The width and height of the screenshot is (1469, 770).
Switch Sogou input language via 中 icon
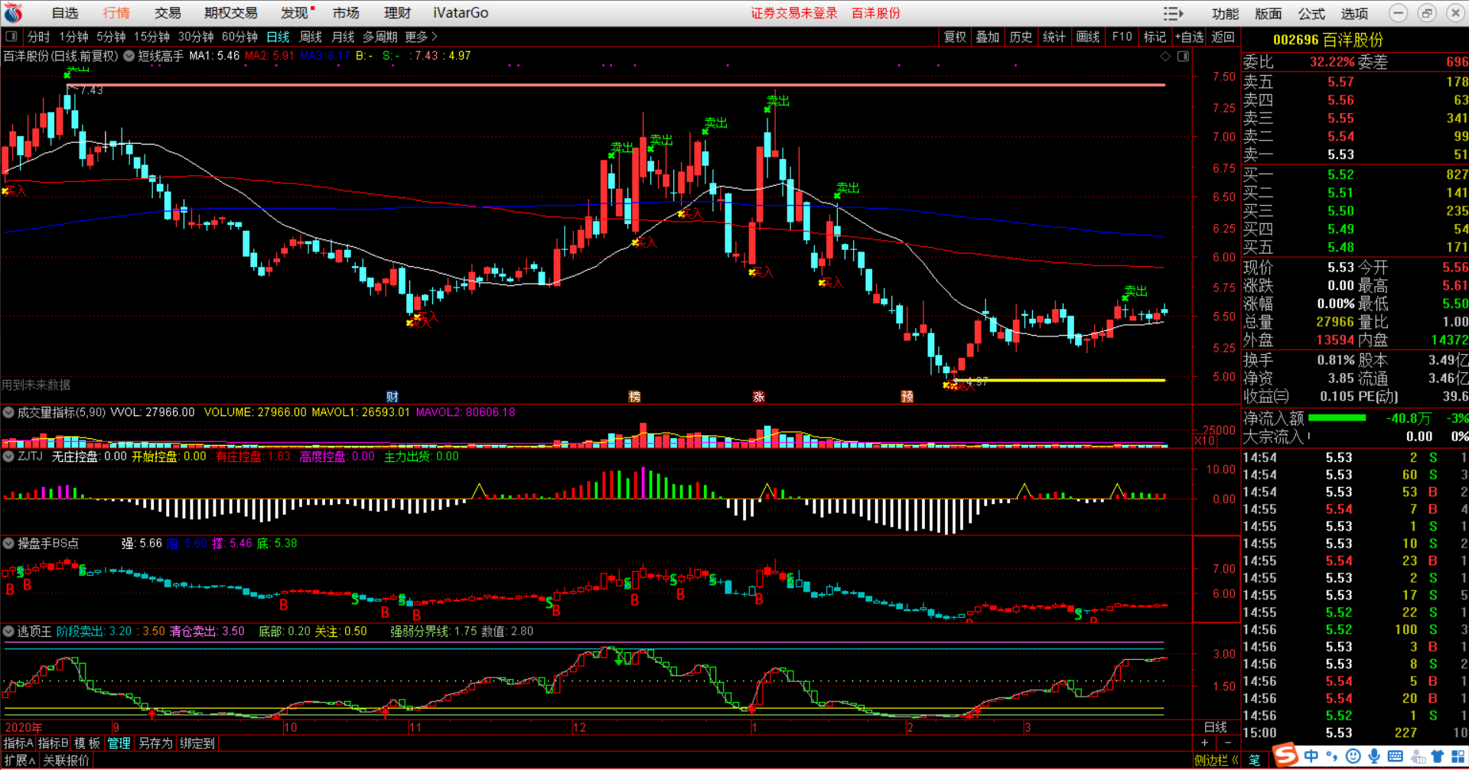(1311, 756)
